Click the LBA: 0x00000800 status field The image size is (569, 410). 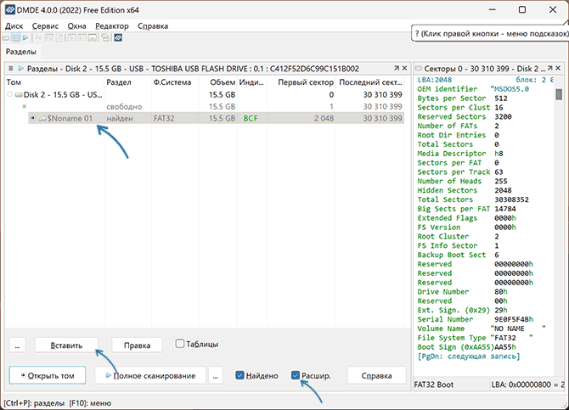(527, 385)
